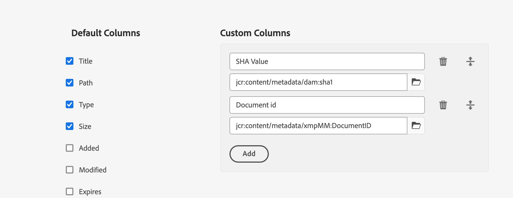
Task: Delete the Document id custom column
Action: click(443, 105)
